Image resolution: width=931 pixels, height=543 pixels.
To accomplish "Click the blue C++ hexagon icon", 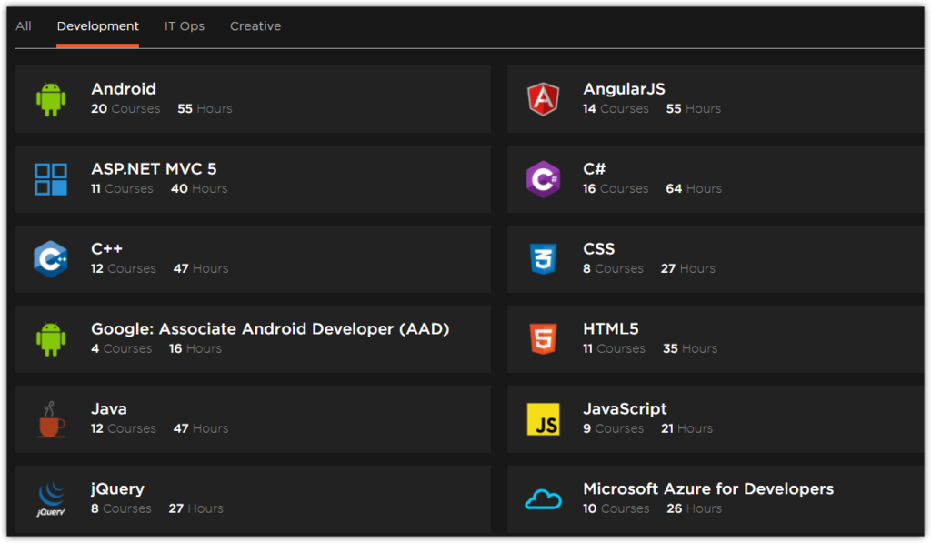I will click(51, 259).
